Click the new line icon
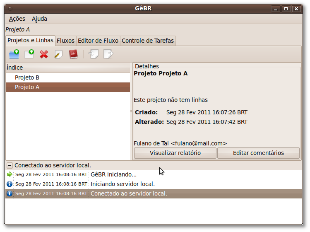The height and width of the screenshot is (232, 310). point(29,54)
